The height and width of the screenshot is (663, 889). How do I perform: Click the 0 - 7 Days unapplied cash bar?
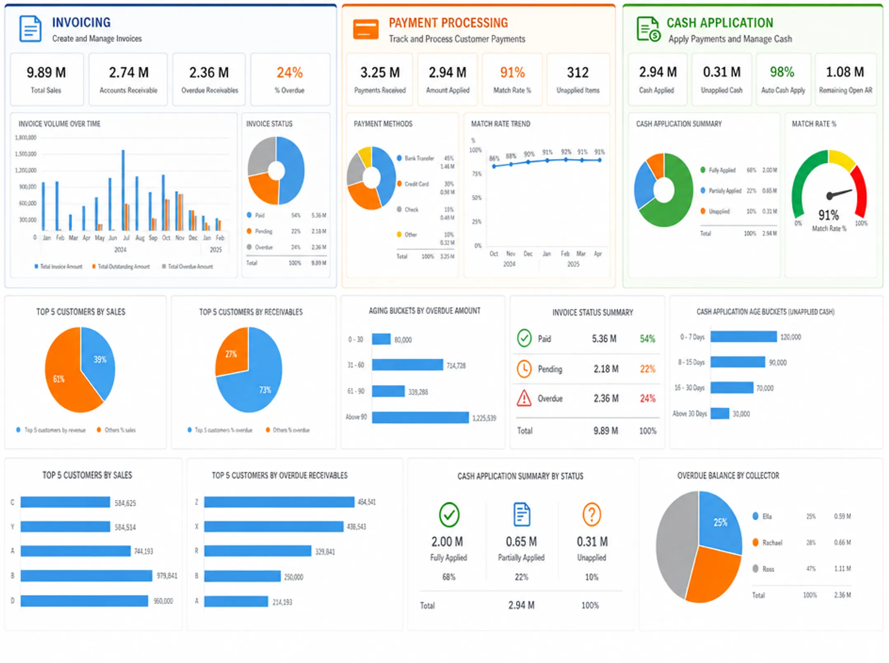pyautogui.click(x=744, y=336)
